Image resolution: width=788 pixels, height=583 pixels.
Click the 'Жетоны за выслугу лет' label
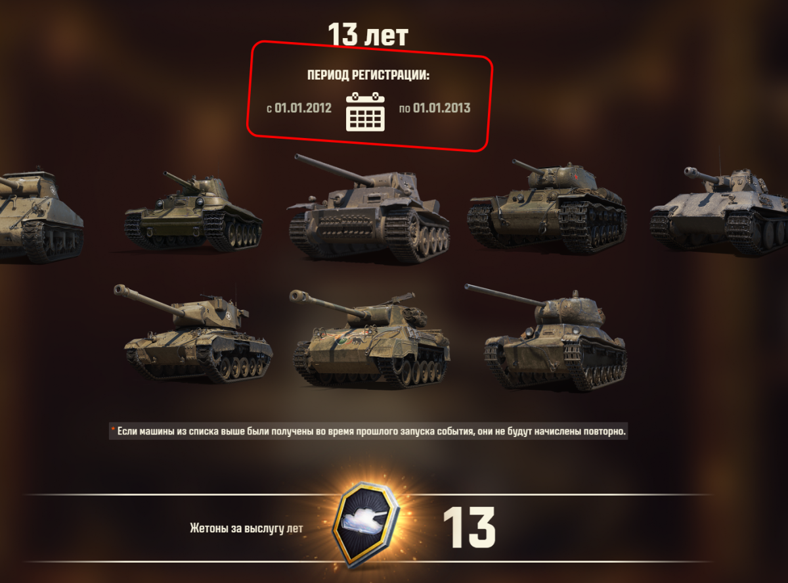(x=246, y=528)
